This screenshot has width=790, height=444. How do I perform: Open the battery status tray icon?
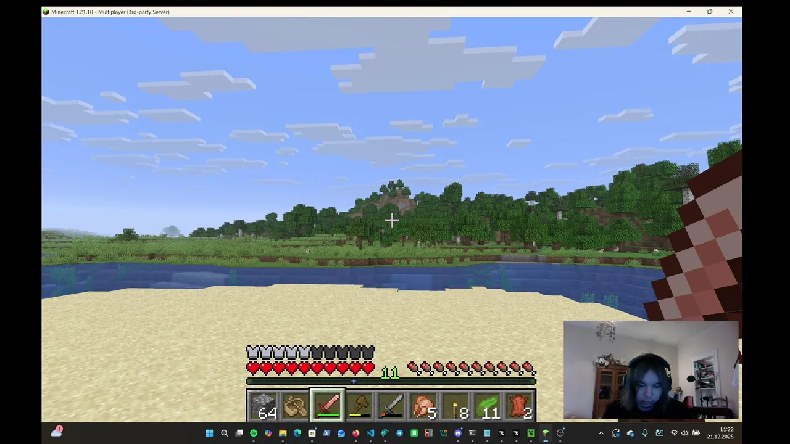click(696, 433)
